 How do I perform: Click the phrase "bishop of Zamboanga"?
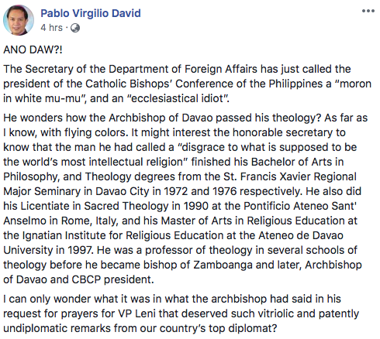point(198,265)
